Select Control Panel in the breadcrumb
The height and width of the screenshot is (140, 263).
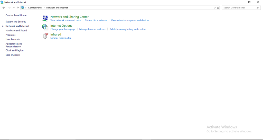(x=35, y=8)
